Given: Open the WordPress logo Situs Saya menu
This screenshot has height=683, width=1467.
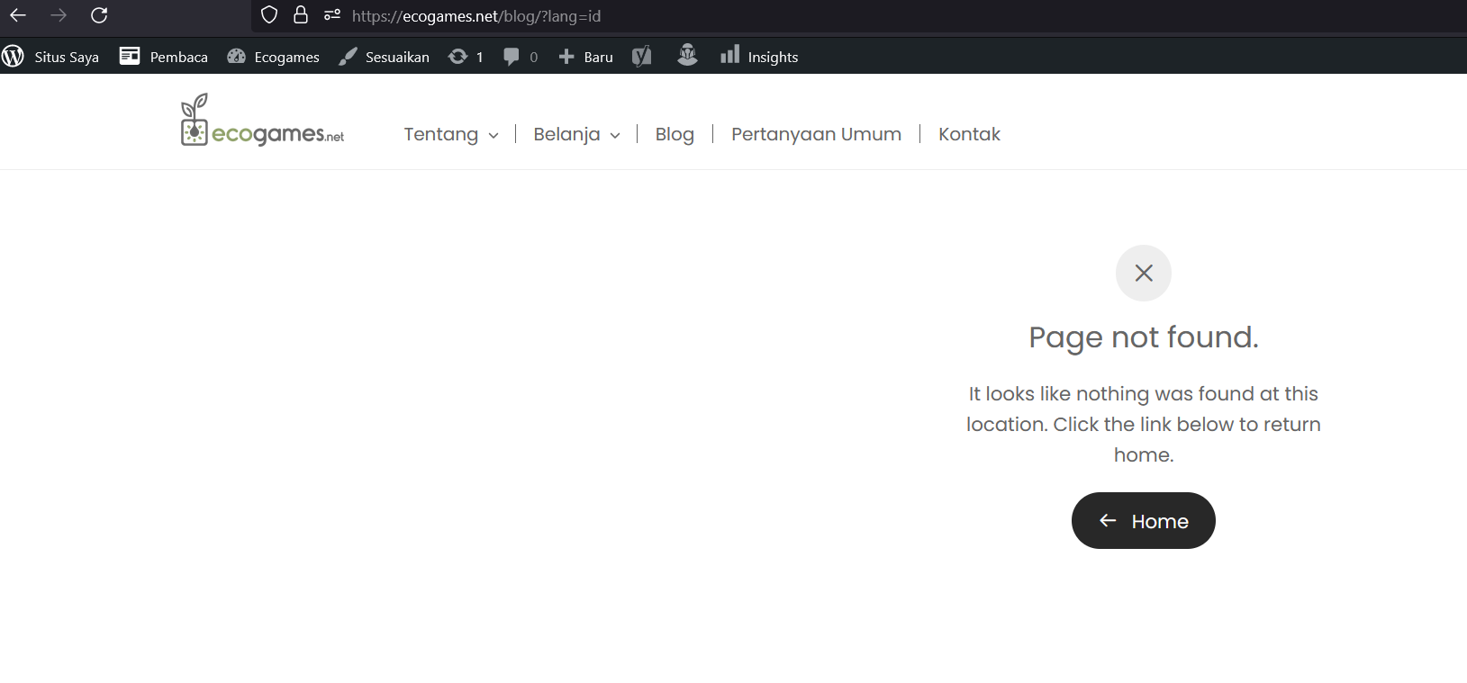Looking at the screenshot, I should click(50, 57).
